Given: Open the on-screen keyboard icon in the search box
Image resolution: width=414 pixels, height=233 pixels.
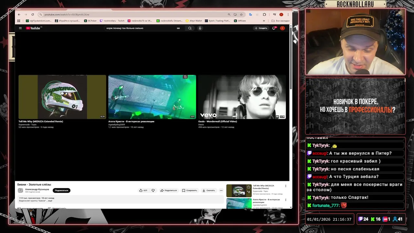Looking at the screenshot, I should click(178, 28).
